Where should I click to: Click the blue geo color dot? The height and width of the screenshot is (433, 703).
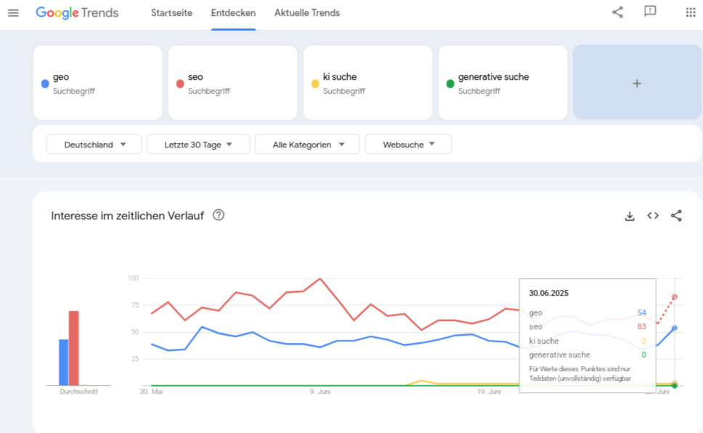[45, 84]
